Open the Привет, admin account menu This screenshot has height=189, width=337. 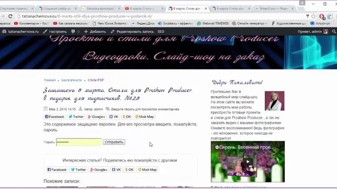(x=313, y=31)
